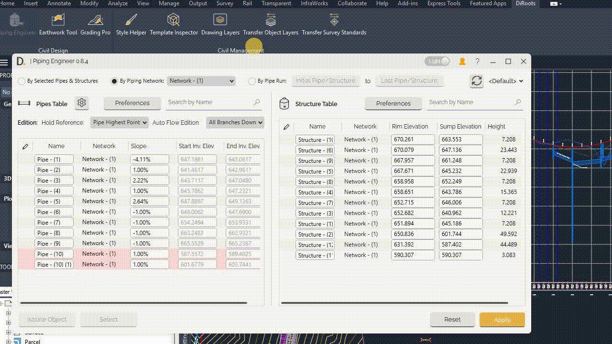Viewport: 612px width, 344px height.
Task: Launch Grading Pro tool
Action: coord(95,24)
